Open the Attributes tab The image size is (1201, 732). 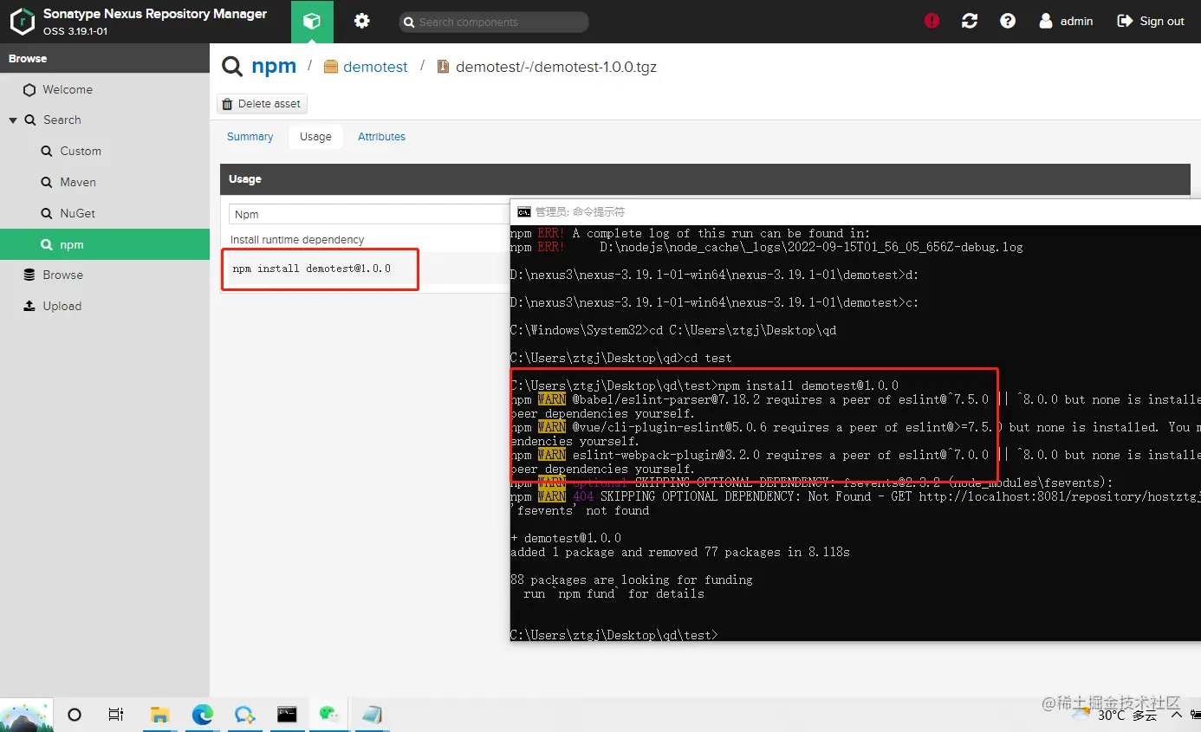(381, 137)
